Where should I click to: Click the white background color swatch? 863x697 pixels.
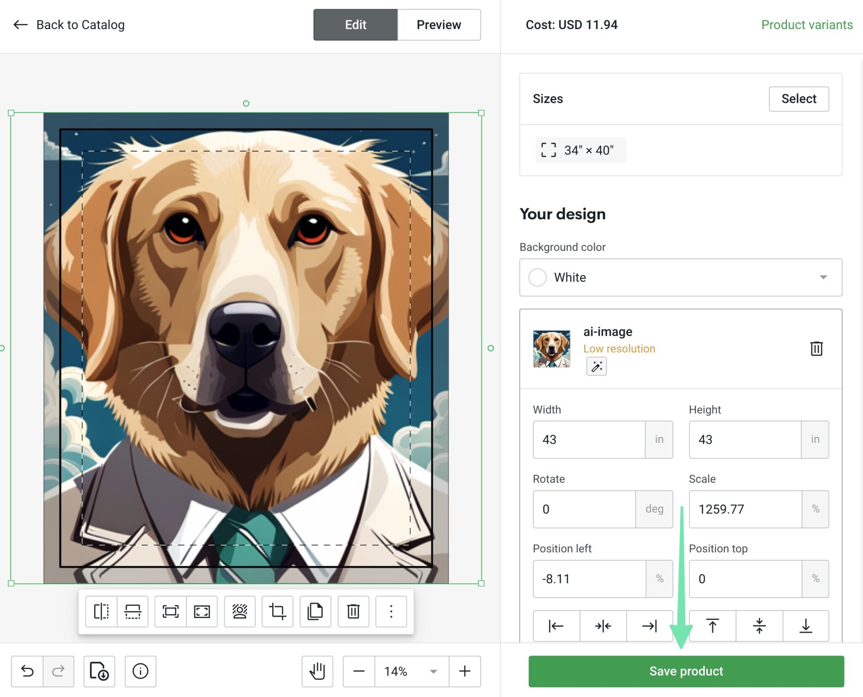(537, 277)
